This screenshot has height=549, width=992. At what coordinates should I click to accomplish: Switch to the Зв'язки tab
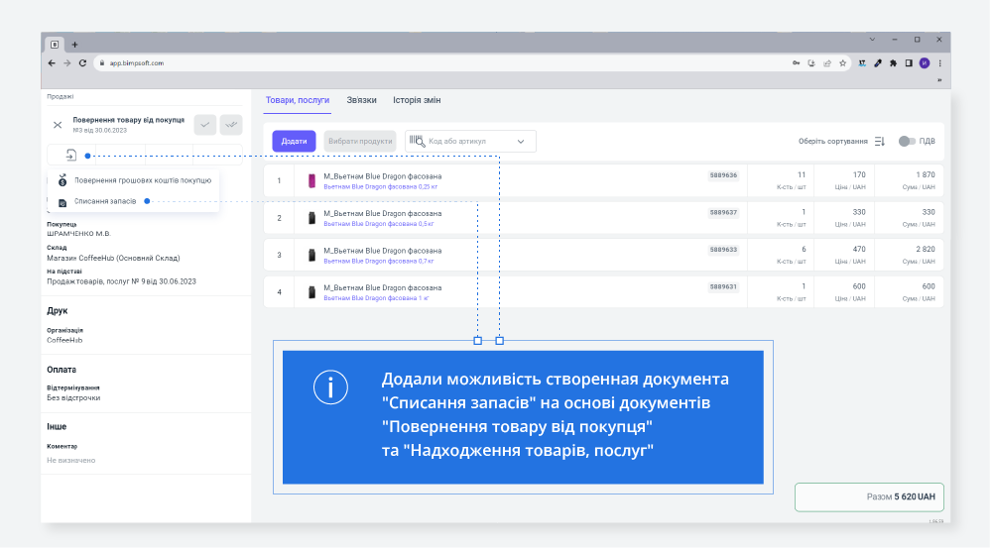pyautogui.click(x=361, y=100)
